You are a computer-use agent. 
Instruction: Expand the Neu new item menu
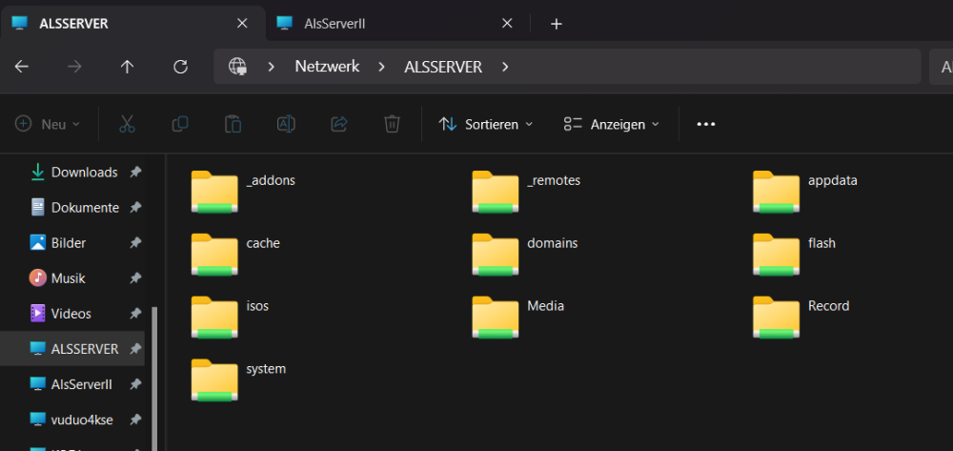point(48,124)
